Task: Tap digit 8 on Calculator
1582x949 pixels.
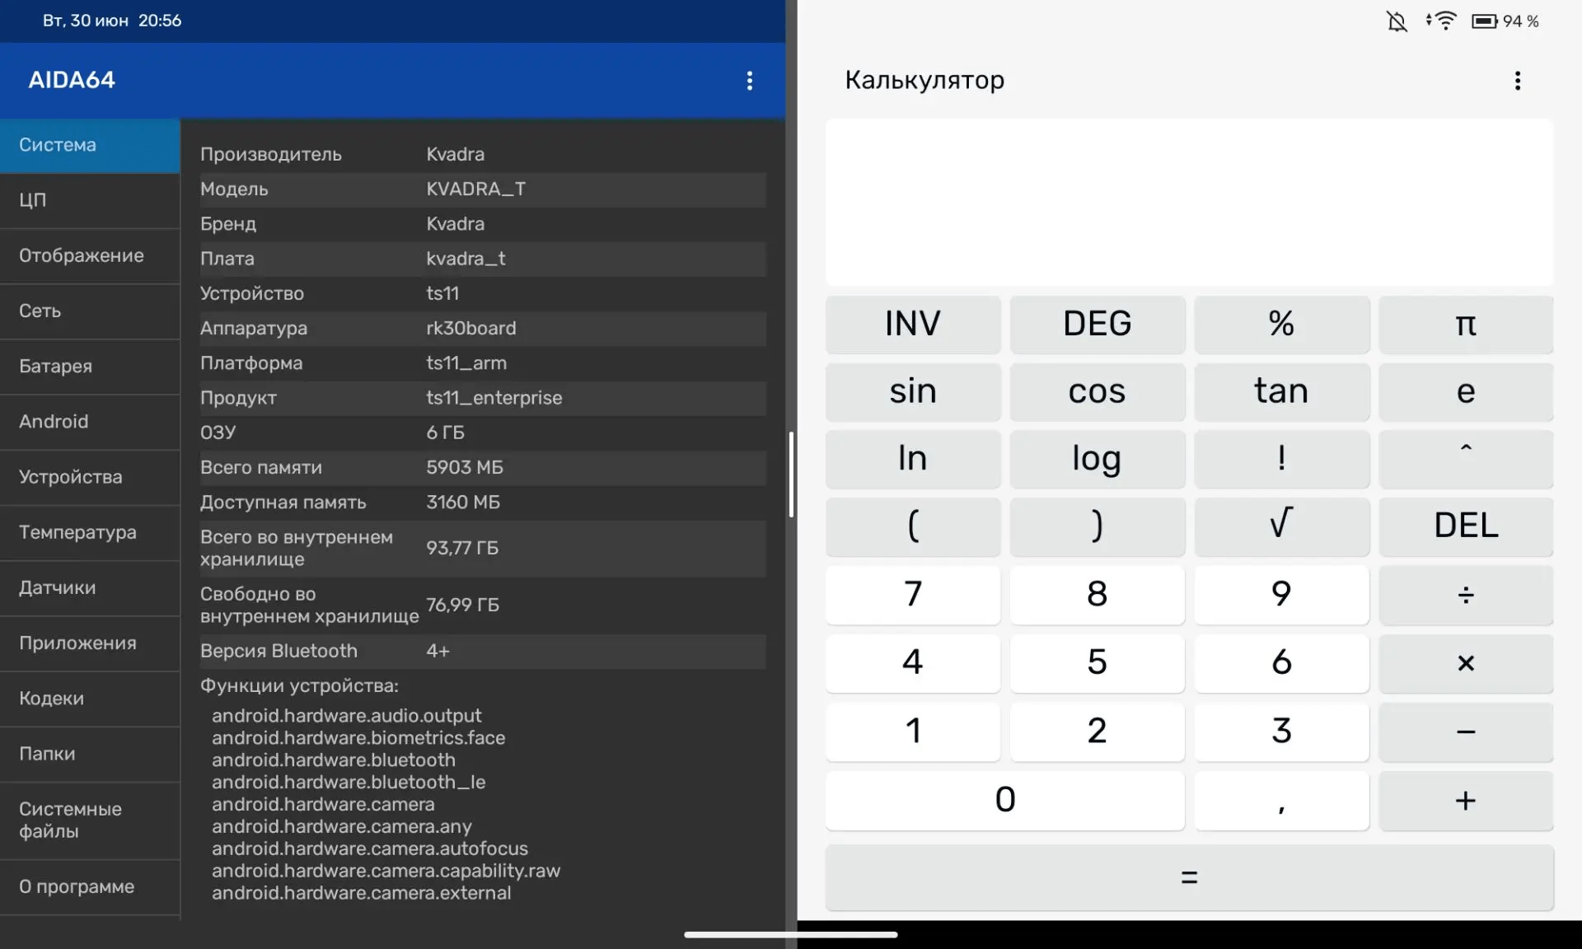Action: tap(1097, 594)
